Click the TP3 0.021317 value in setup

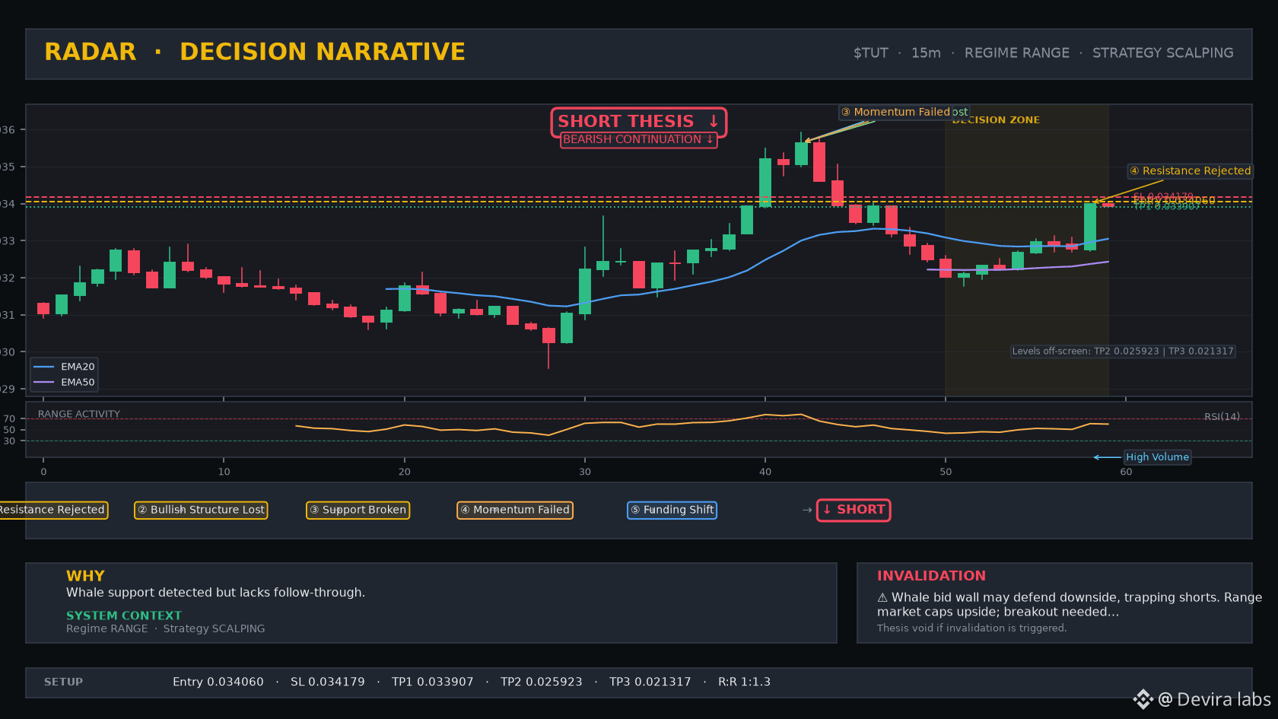tap(650, 682)
